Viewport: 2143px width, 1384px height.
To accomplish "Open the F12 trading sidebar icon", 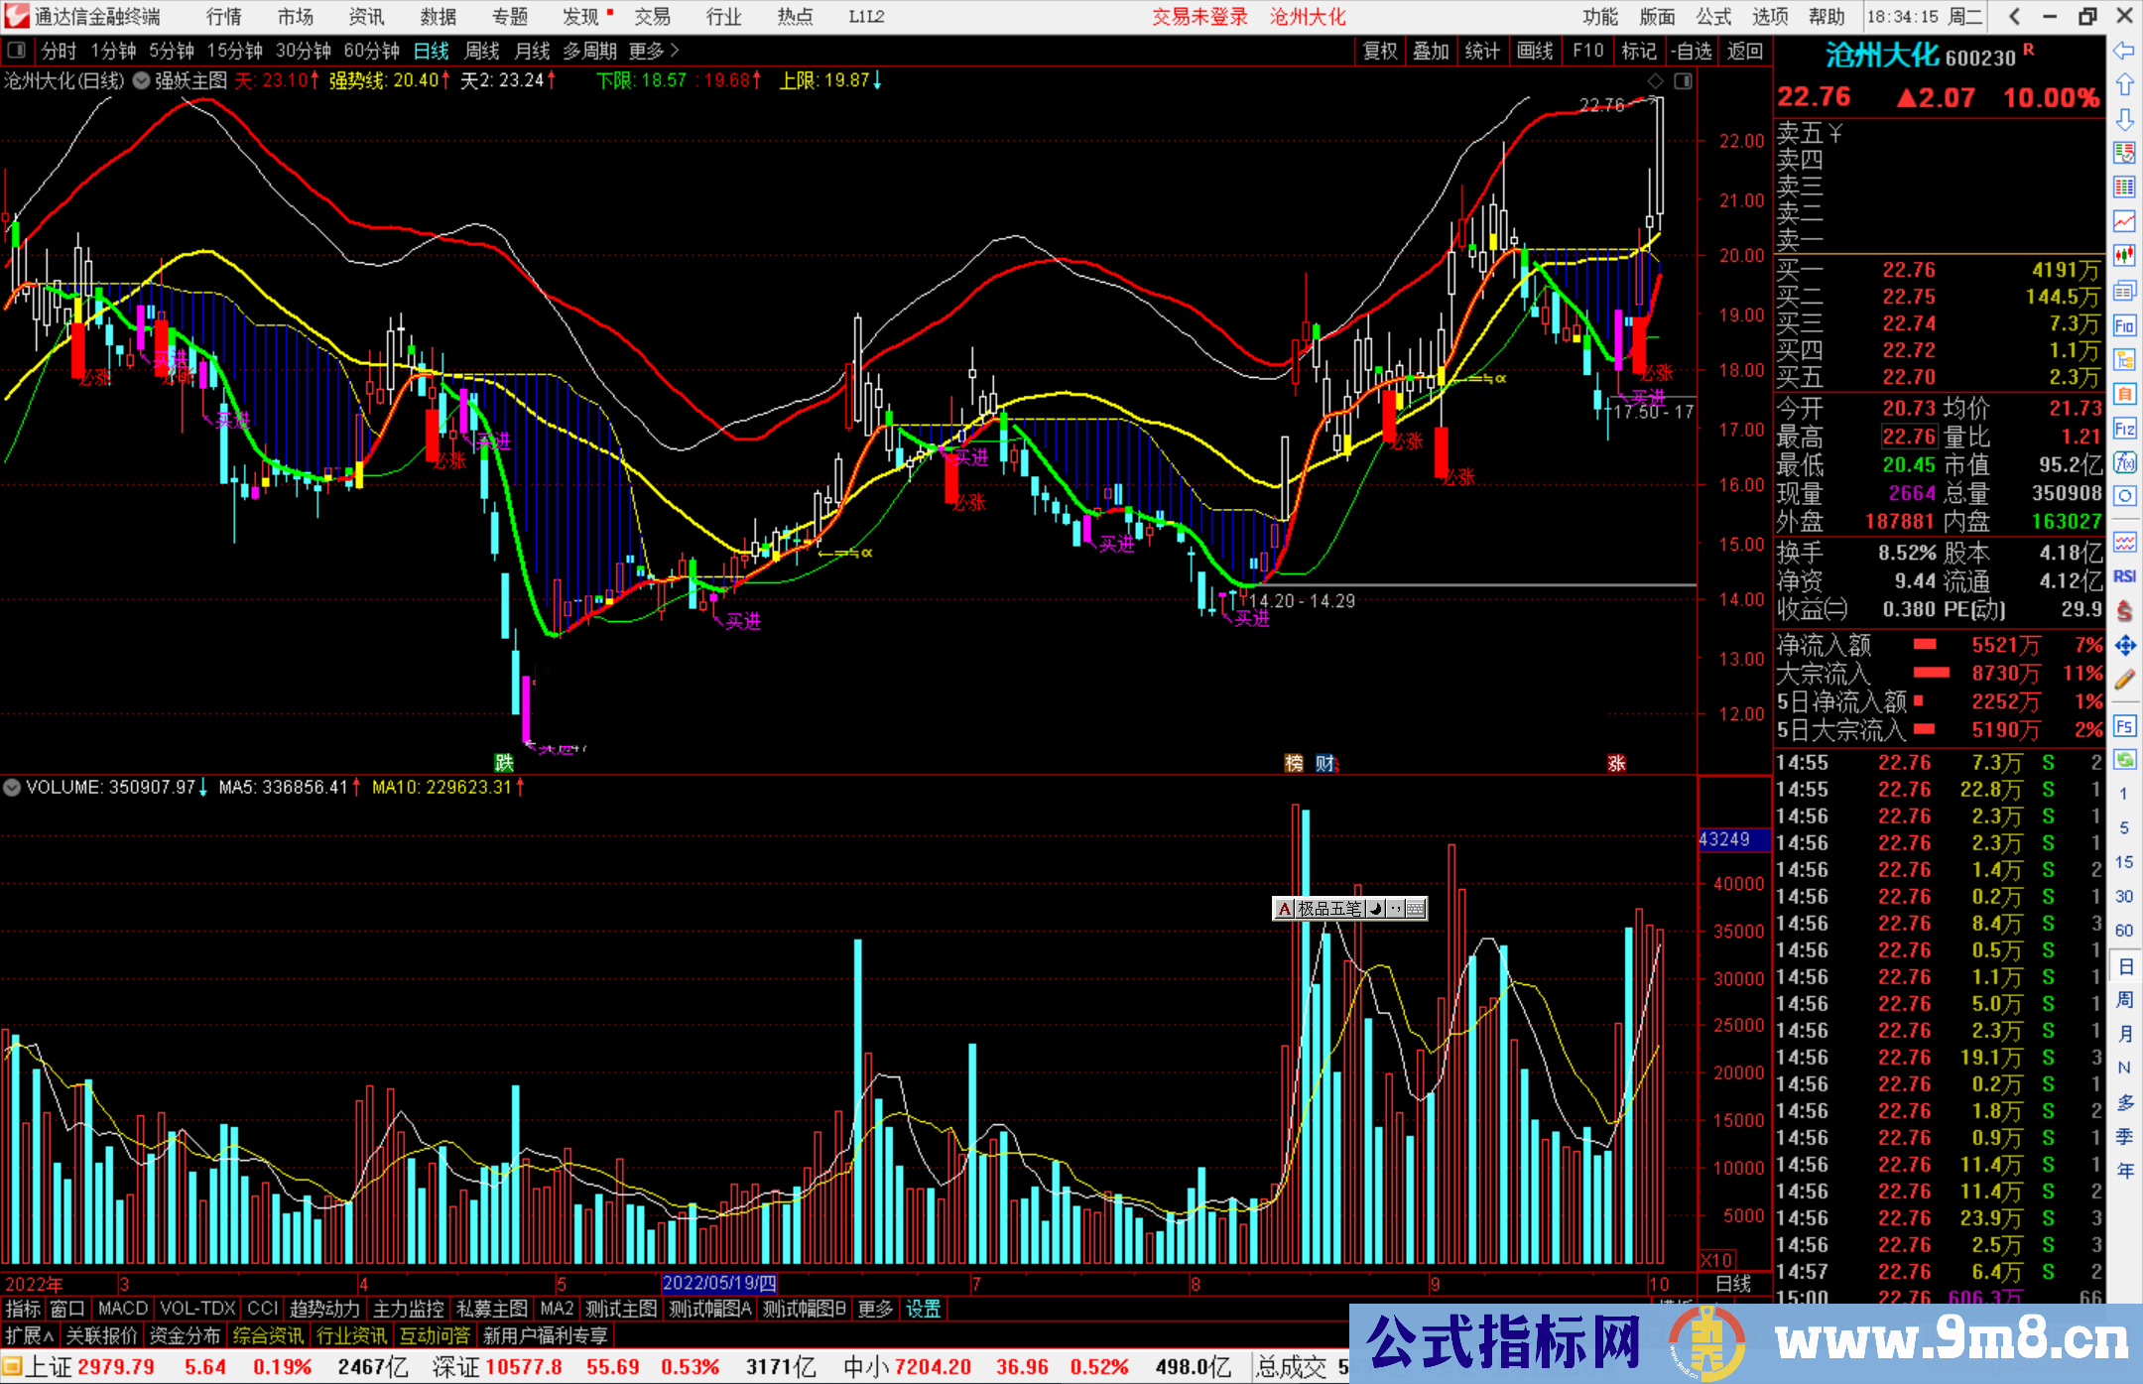I will [x=2124, y=429].
